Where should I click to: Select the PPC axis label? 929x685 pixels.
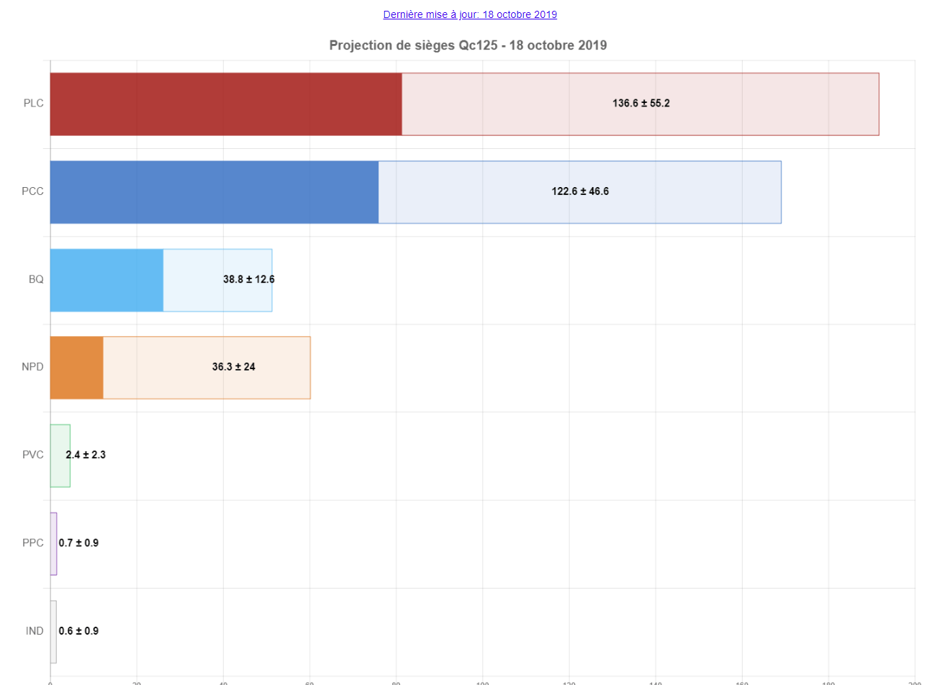point(33,543)
